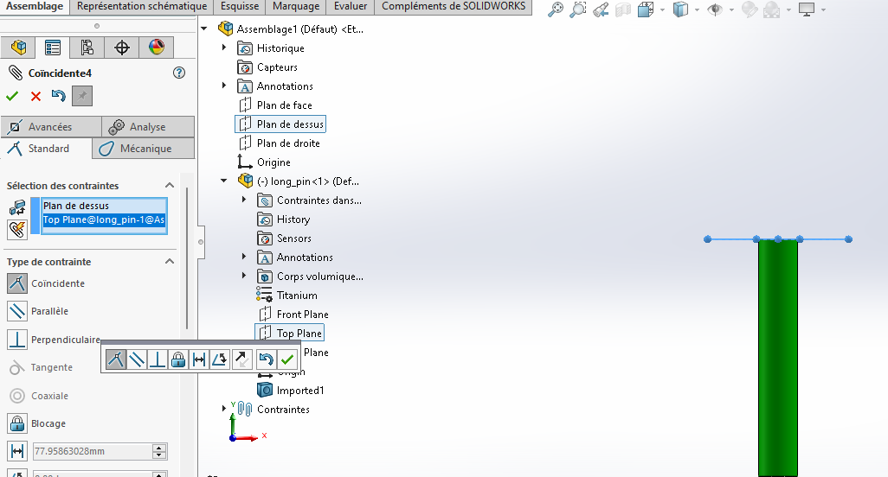Toggle the pushpin keep-visible button

82,96
